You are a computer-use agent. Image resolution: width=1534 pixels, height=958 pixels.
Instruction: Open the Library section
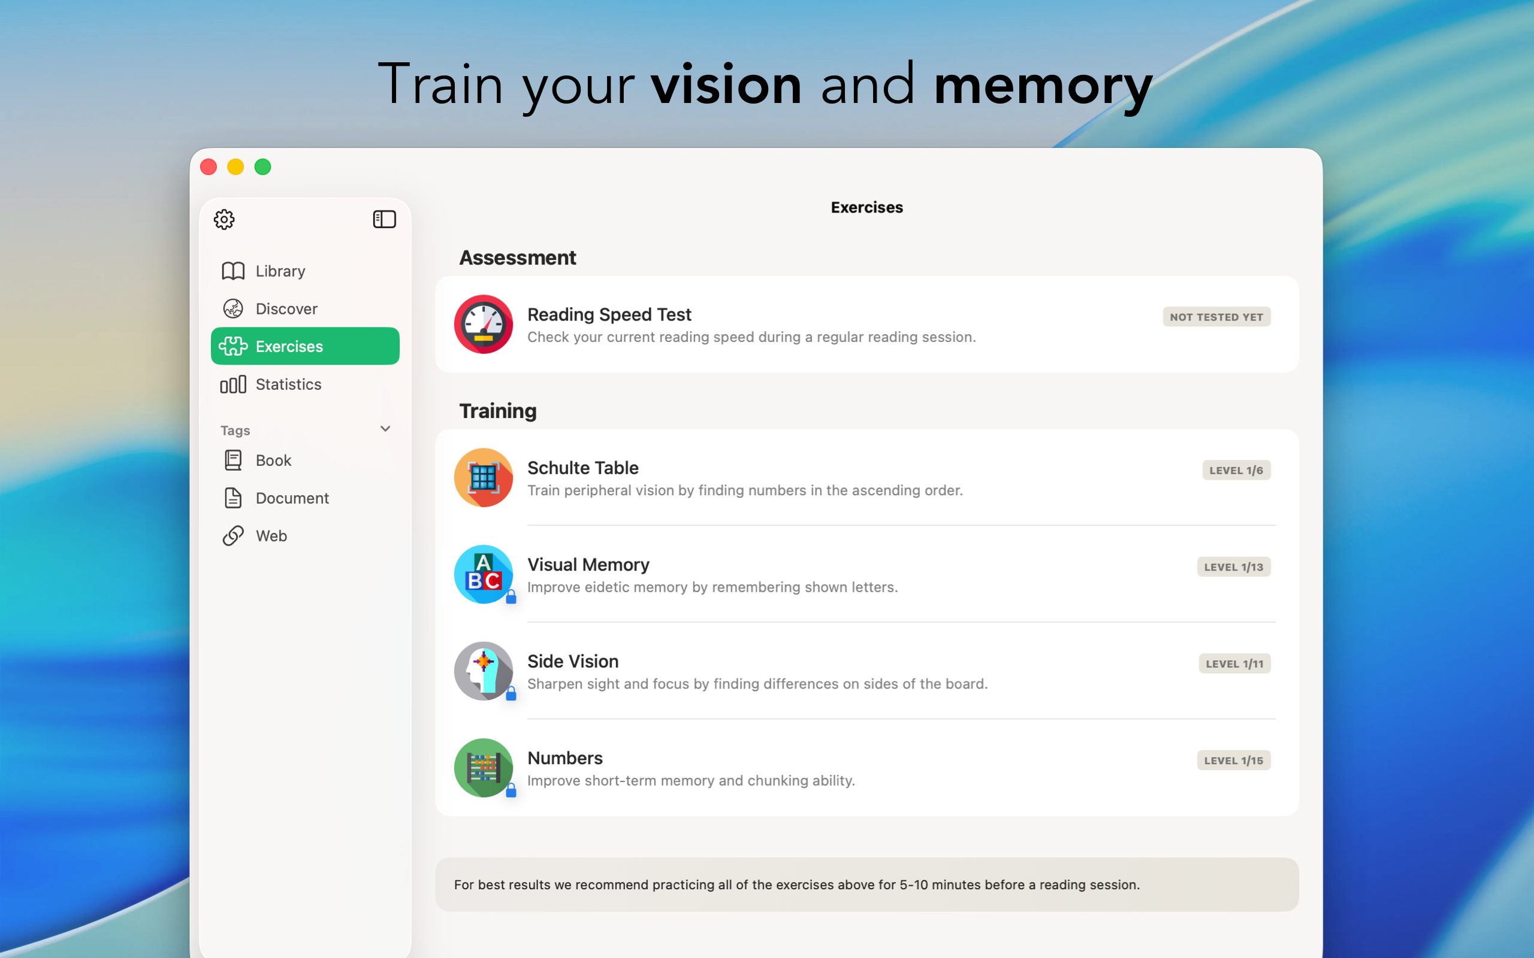(305, 271)
